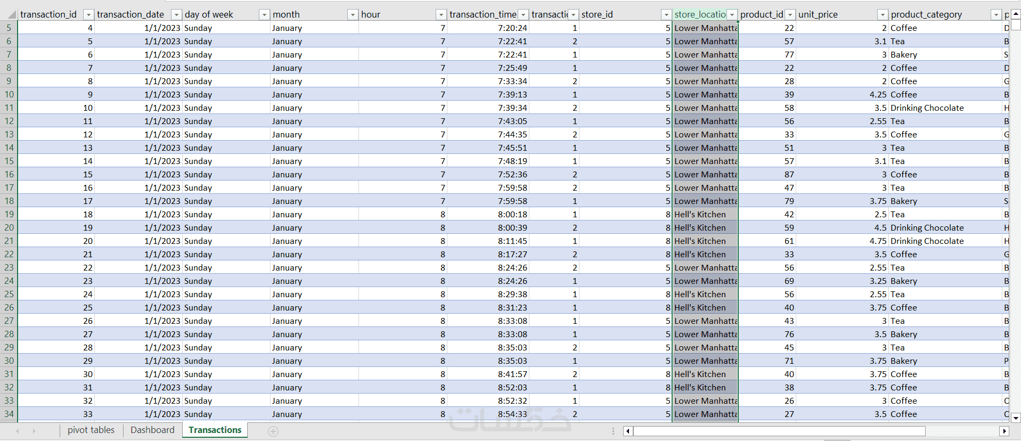Select row 34 via its row header
Screen dimensions: 1021x441
[x=9, y=414]
